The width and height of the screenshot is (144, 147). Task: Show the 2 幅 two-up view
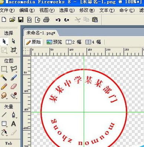pos(74,42)
